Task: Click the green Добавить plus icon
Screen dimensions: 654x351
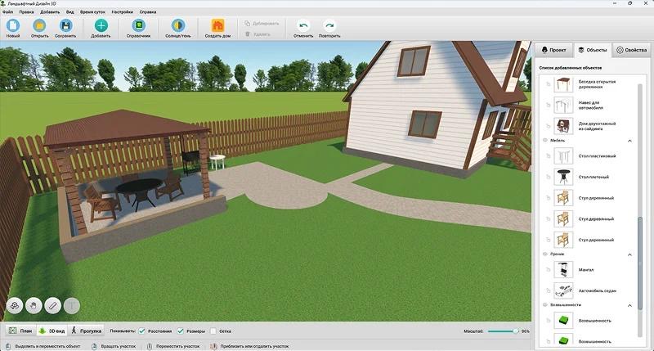Action: tap(101, 26)
